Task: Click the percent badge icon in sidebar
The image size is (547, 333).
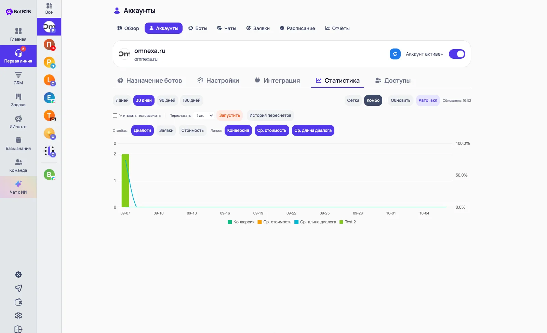Action: [x=18, y=275]
